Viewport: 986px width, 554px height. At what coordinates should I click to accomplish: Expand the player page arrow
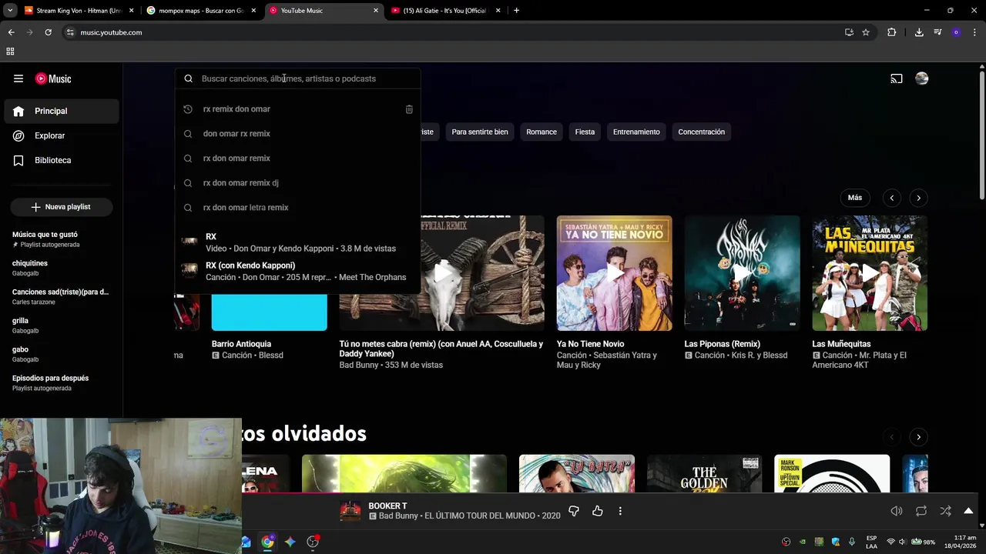pos(968,511)
